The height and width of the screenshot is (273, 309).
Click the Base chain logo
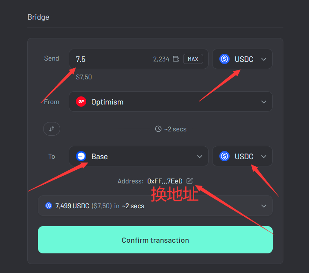[81, 157]
